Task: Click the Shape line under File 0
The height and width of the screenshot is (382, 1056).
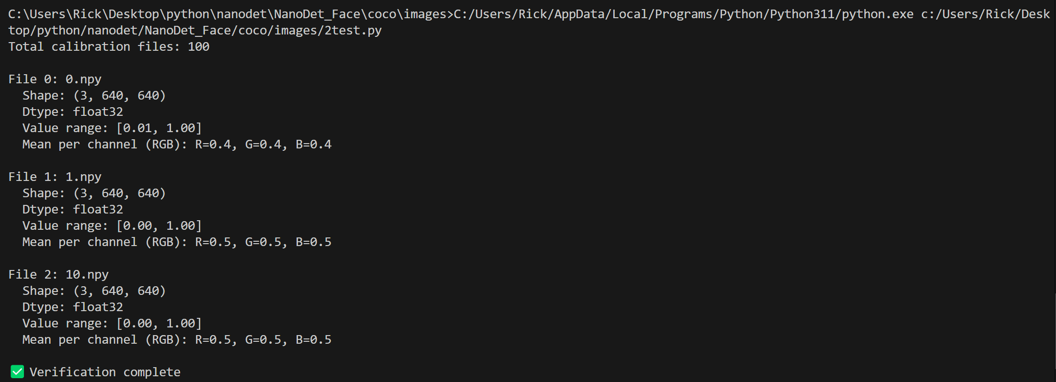Action: 94,95
